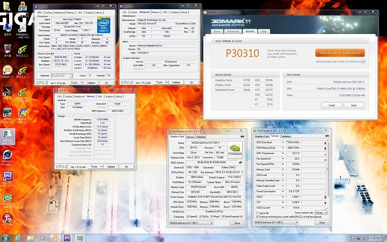Click the GPU Name field in GPU-Z
The height and width of the screenshot is (242, 387).
[206, 143]
